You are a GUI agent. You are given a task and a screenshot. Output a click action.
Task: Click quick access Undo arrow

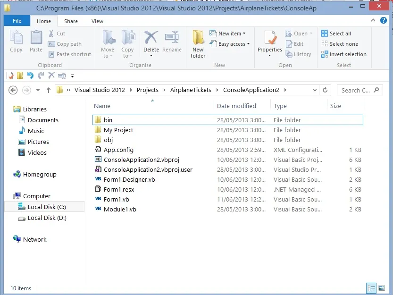pos(30,76)
